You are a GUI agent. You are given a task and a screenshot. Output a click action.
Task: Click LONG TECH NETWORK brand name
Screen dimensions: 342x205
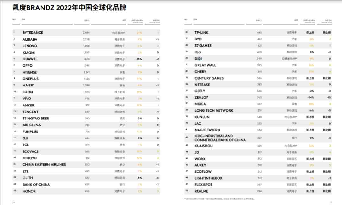[x=214, y=111]
